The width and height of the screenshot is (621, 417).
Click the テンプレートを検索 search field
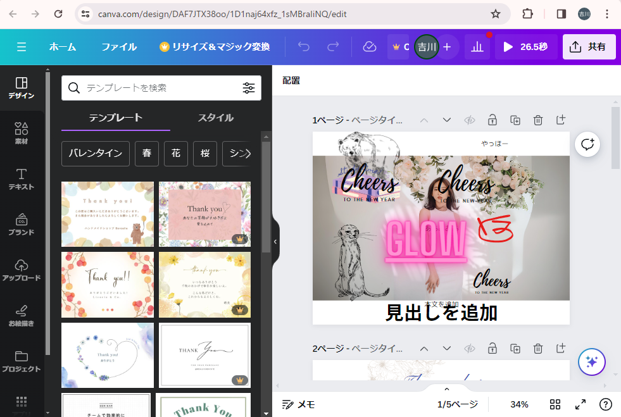[158, 88]
